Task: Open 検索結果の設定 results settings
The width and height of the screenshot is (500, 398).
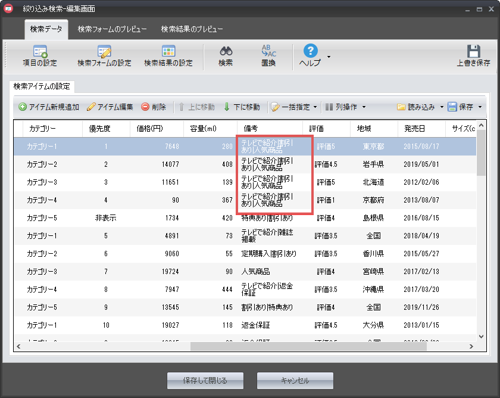Action: (168, 56)
